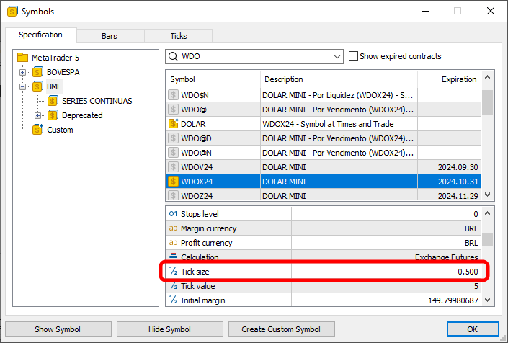Click the Show Symbol button
The height and width of the screenshot is (343, 508).
[x=58, y=329]
